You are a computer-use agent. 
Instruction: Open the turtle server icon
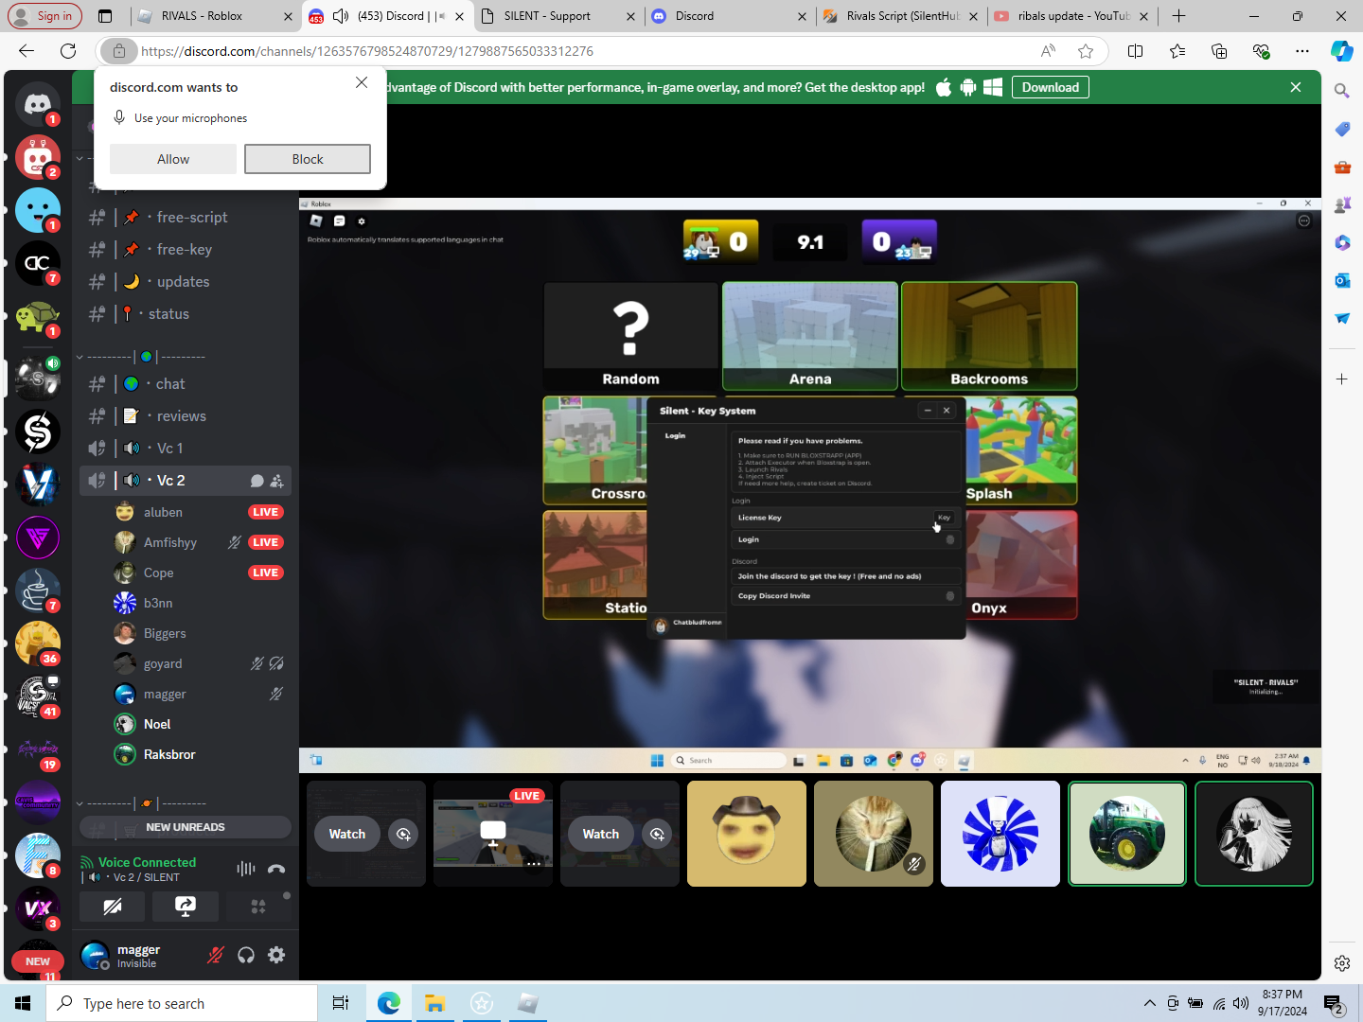pos(38,316)
